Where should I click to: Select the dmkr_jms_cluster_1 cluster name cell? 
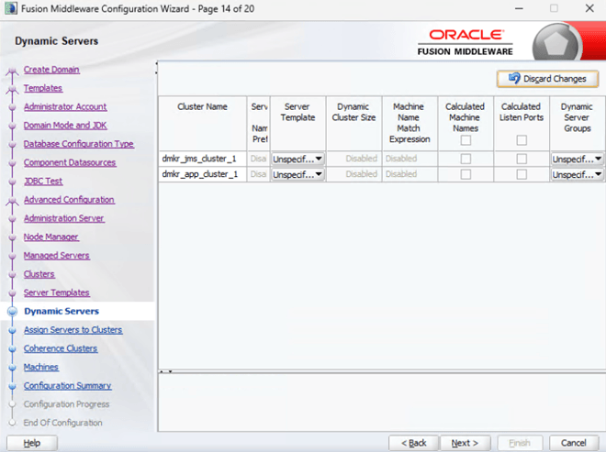[x=203, y=159]
